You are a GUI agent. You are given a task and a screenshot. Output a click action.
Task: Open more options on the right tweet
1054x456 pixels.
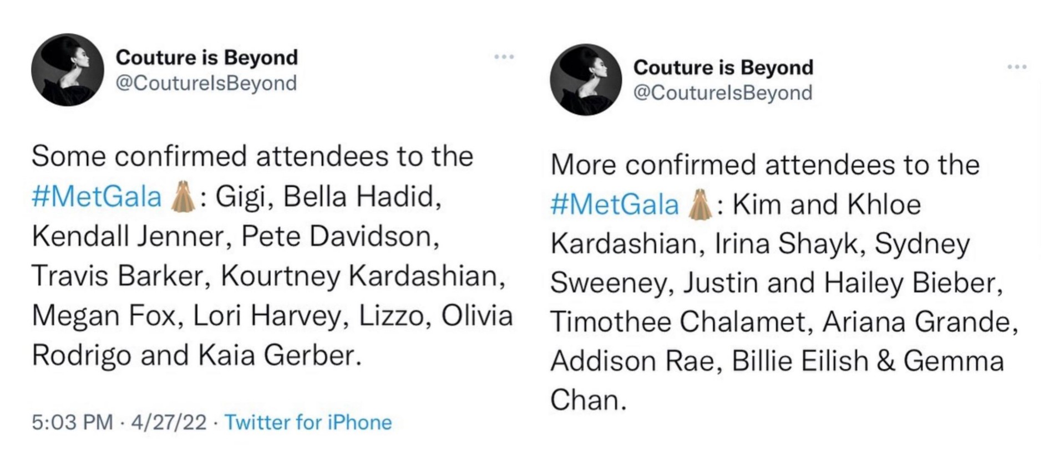[x=1017, y=67]
